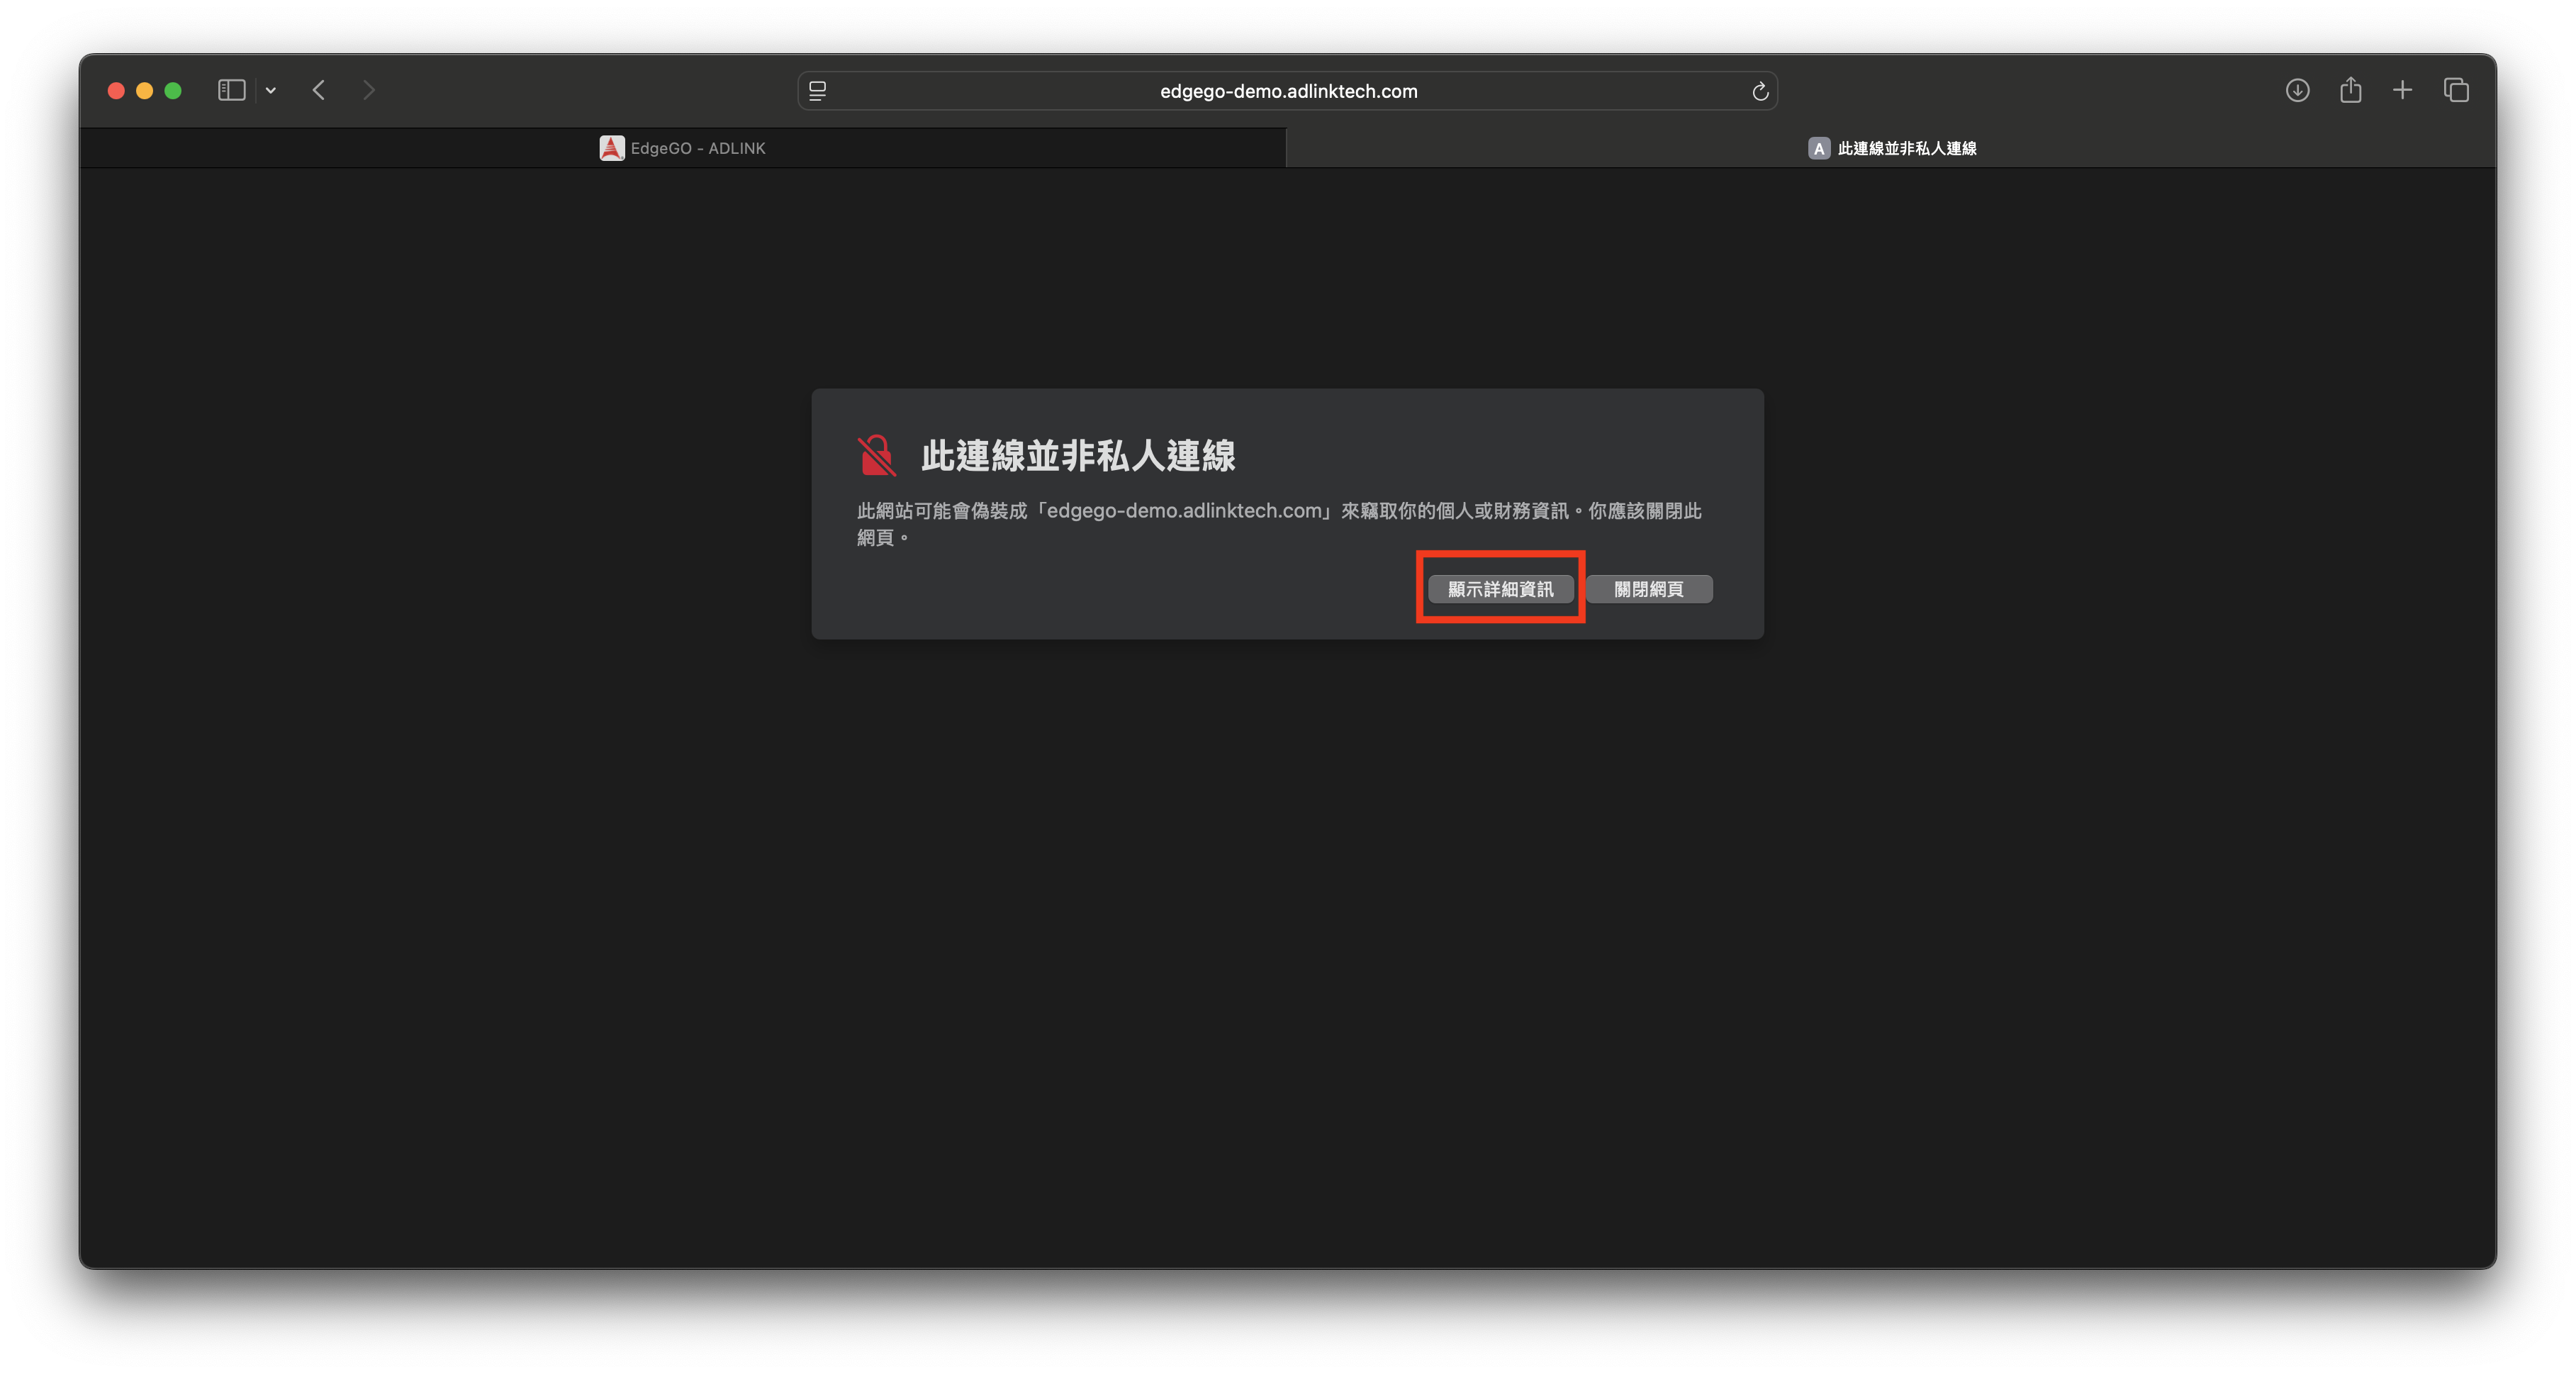This screenshot has height=1374, width=2576.
Task: Click the green fullscreen window button
Action: 173,91
